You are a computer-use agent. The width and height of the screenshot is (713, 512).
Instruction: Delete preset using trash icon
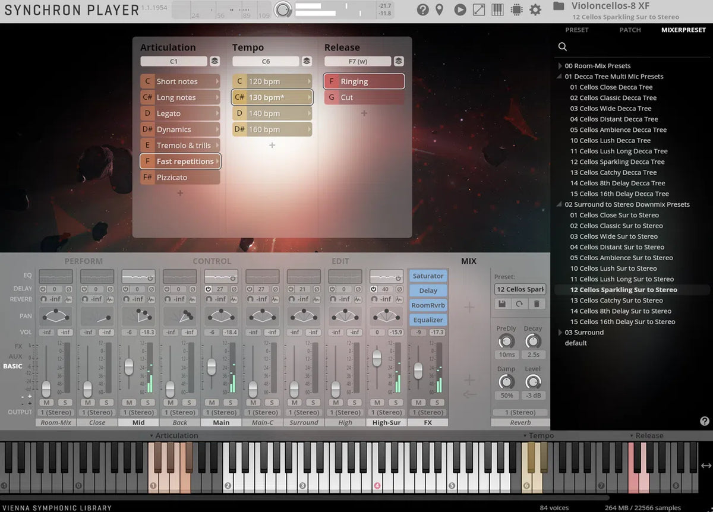point(537,304)
